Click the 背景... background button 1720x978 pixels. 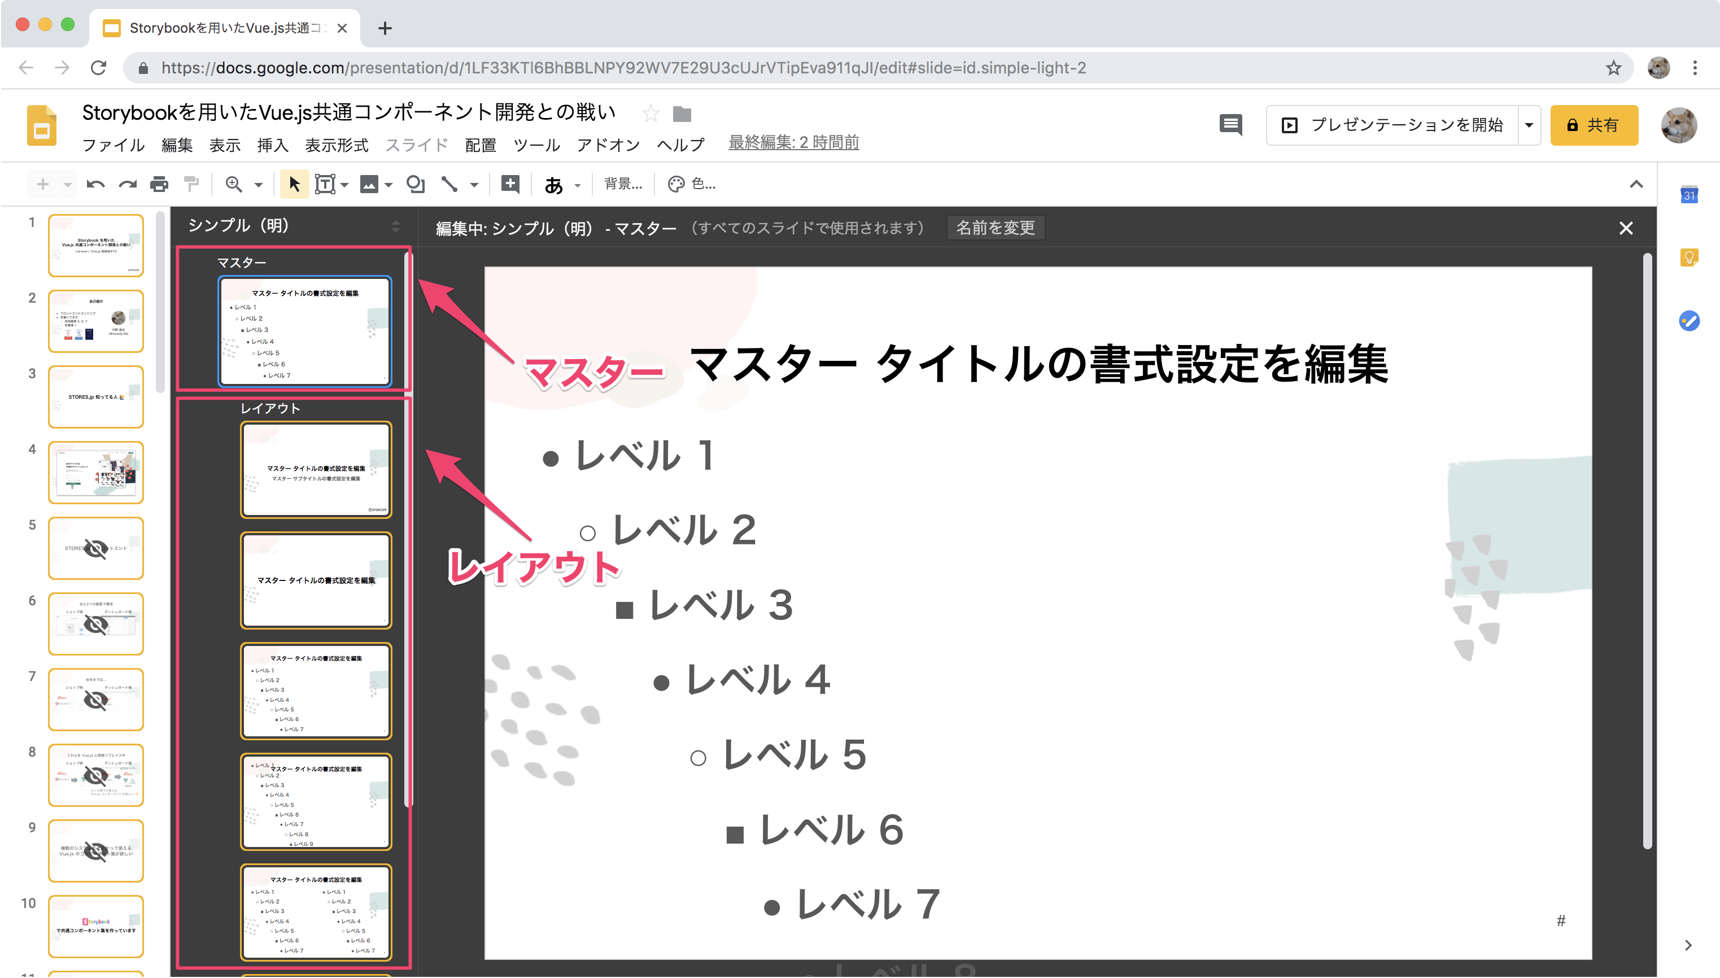click(x=623, y=184)
